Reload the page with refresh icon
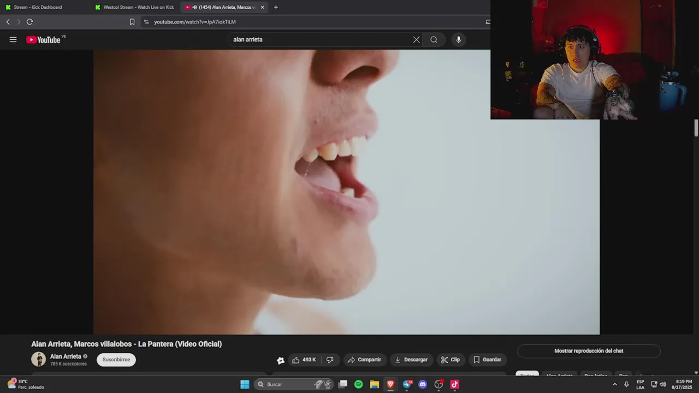699x393 pixels. [x=29, y=22]
